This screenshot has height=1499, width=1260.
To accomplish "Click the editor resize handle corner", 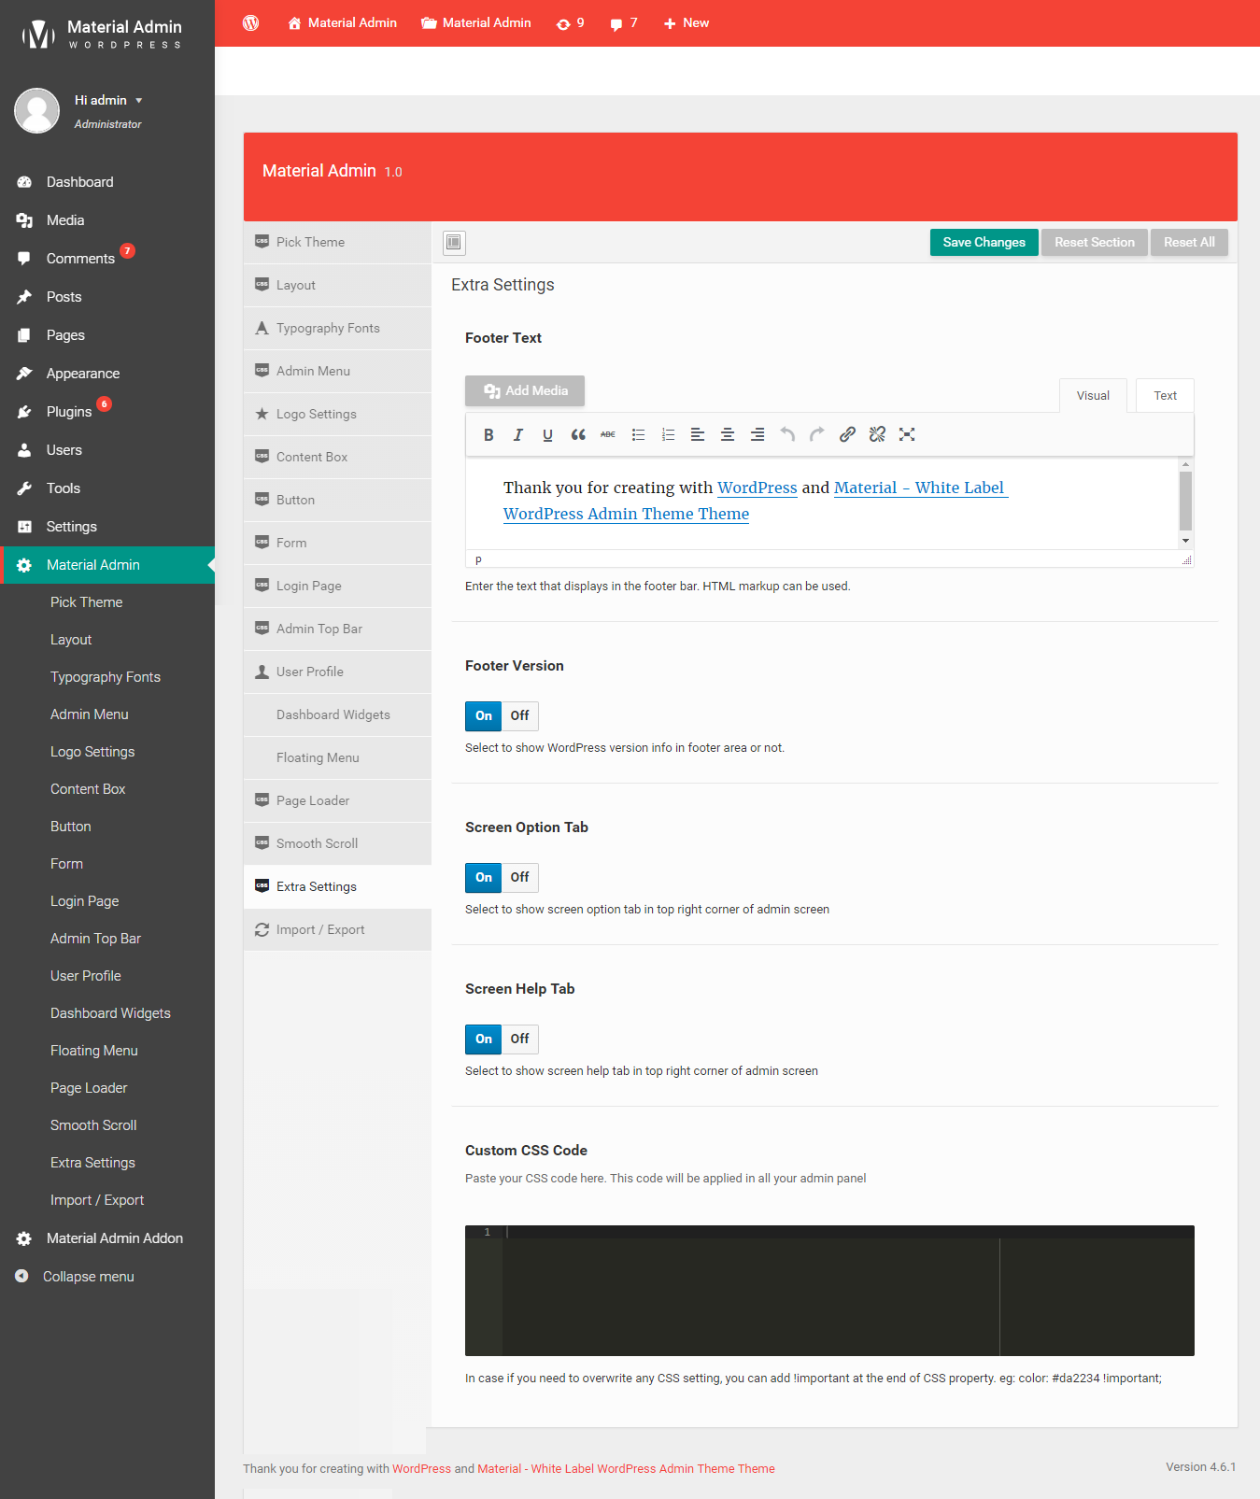I will tap(1187, 560).
